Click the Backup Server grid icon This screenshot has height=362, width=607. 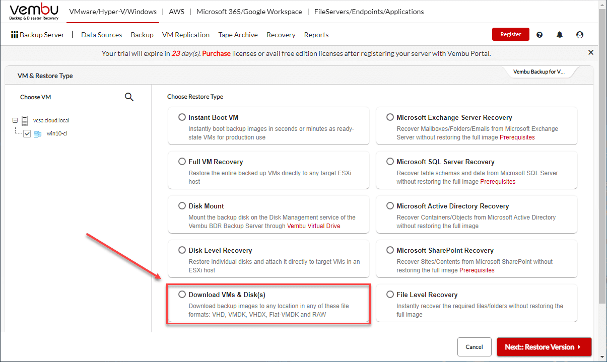point(15,35)
